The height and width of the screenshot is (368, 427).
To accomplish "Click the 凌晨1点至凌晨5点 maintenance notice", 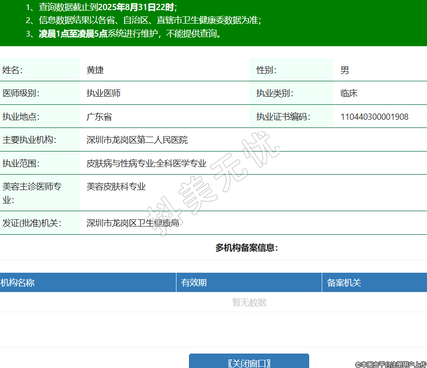I will 73,34.
